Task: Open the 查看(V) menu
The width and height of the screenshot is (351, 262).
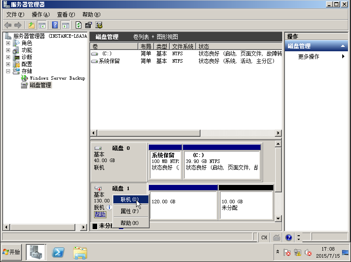Action: pyautogui.click(x=66, y=14)
